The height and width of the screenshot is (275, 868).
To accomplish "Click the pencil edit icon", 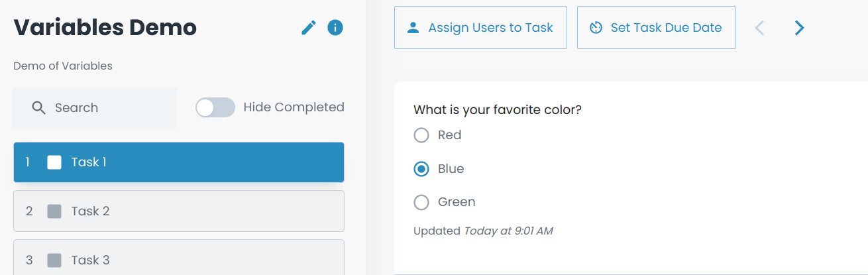I will click(x=309, y=28).
